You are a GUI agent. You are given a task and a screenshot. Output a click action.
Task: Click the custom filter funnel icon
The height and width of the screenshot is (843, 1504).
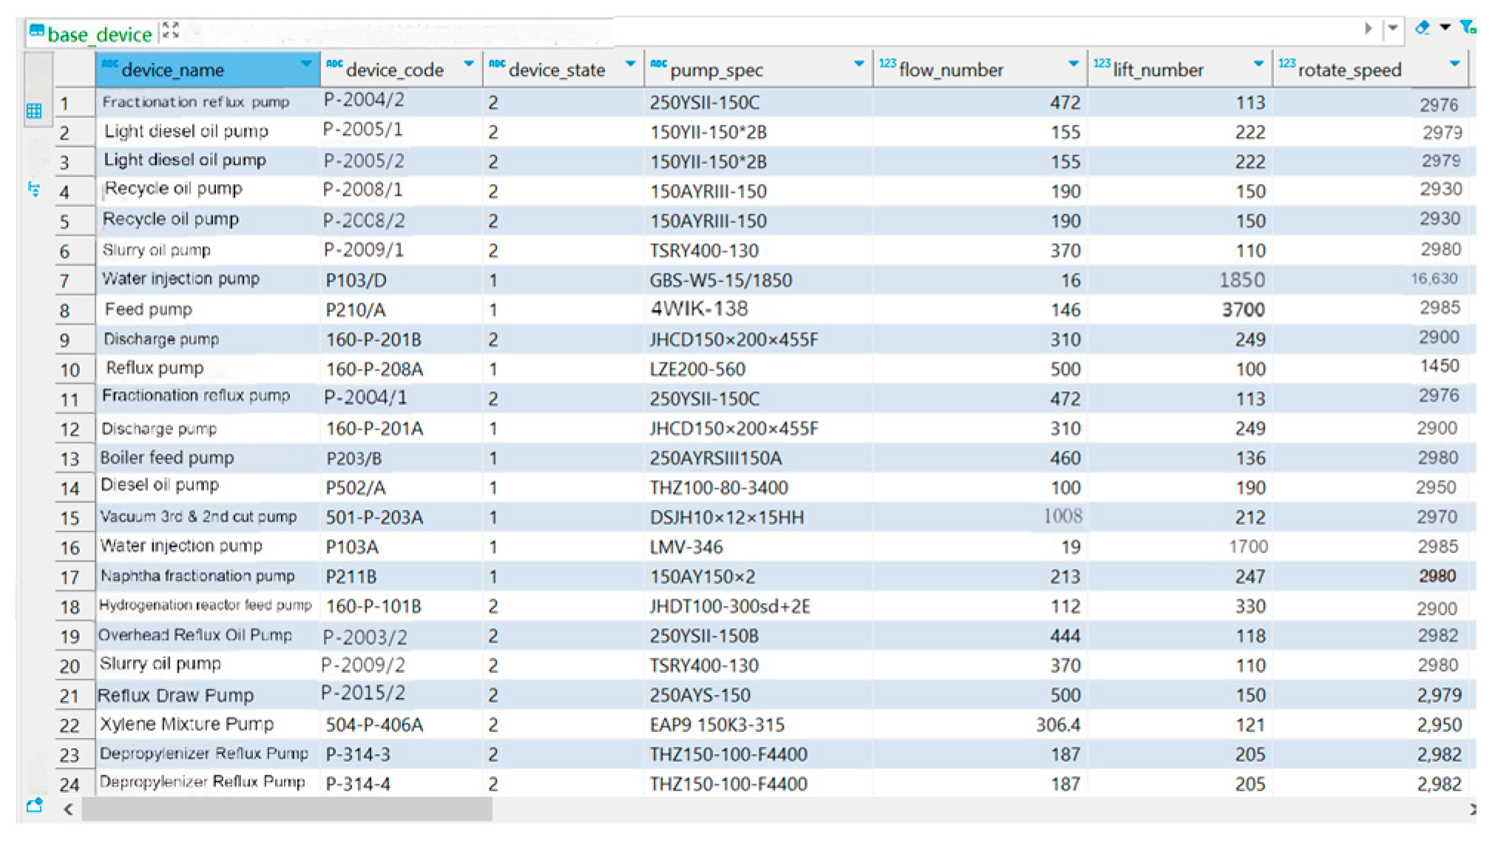tap(1468, 28)
